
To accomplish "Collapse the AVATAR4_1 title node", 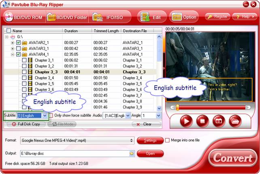I will coord(13,54).
